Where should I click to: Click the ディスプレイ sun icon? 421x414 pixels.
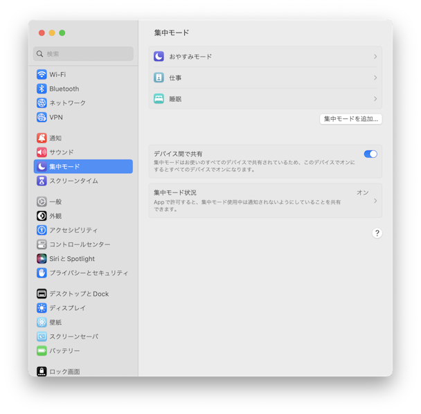pyautogui.click(x=42, y=308)
